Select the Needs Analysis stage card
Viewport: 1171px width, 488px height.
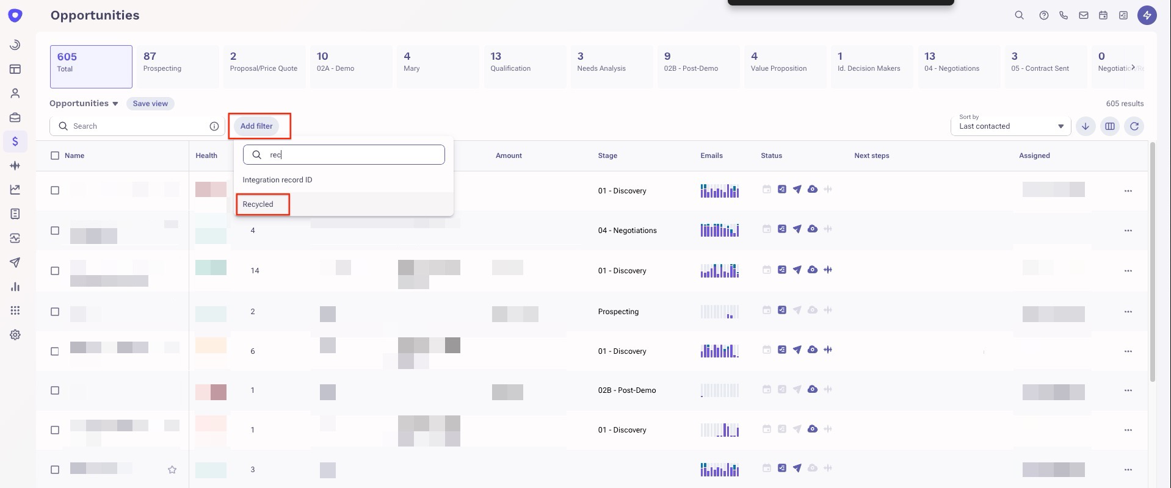coord(612,66)
